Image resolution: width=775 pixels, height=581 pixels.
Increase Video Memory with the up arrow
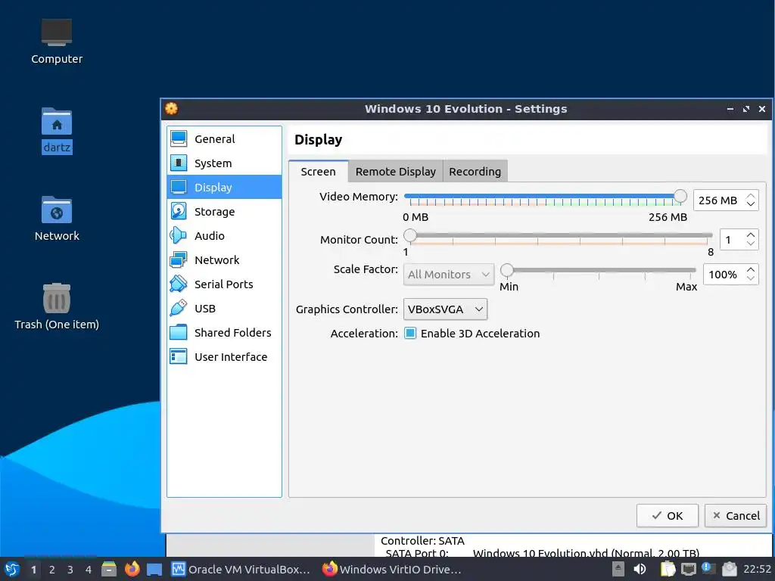(751, 196)
